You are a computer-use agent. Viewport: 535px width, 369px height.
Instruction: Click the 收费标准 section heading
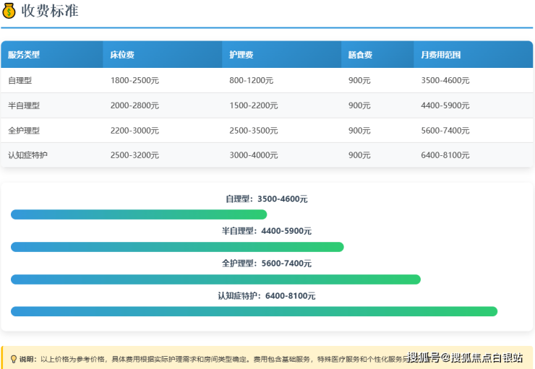(x=50, y=11)
